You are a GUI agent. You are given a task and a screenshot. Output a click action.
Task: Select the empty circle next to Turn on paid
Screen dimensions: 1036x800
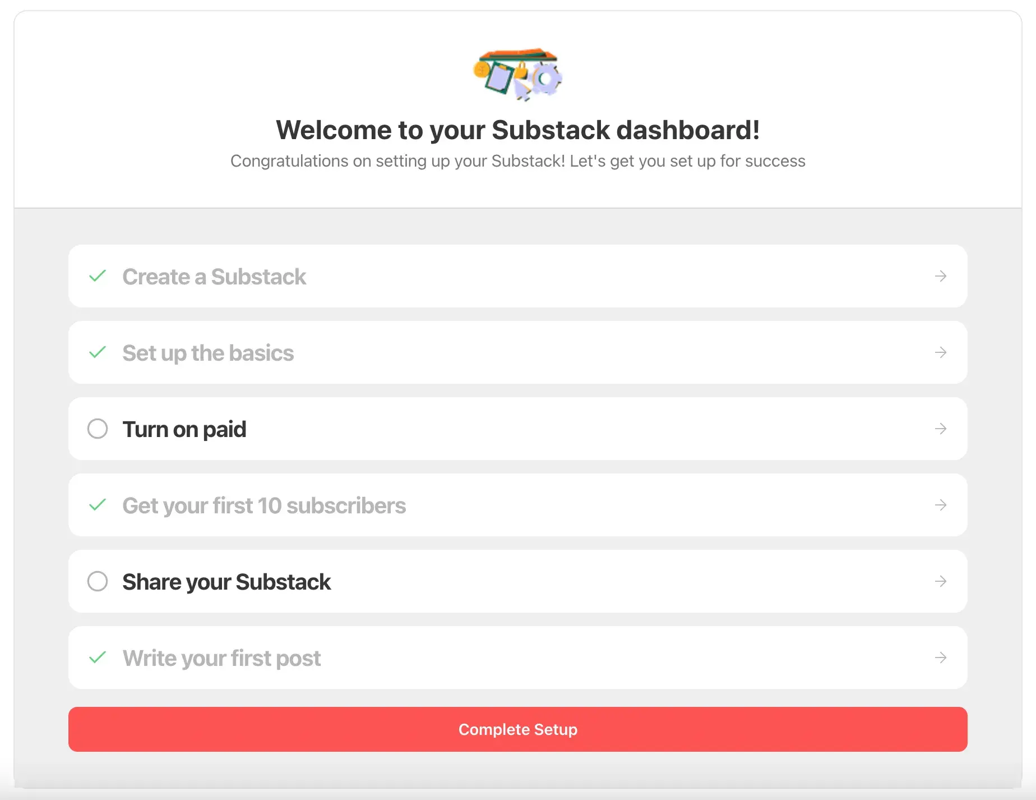98,429
